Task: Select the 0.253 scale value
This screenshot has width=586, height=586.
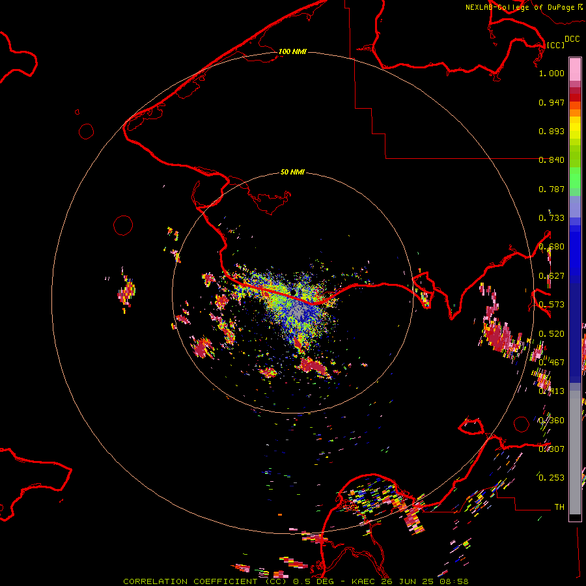Action: [551, 478]
